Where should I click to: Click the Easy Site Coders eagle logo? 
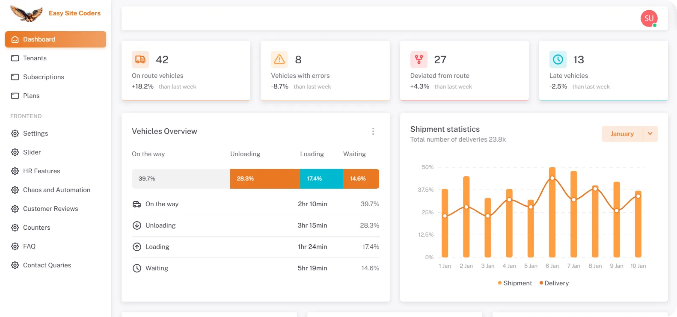click(x=27, y=14)
